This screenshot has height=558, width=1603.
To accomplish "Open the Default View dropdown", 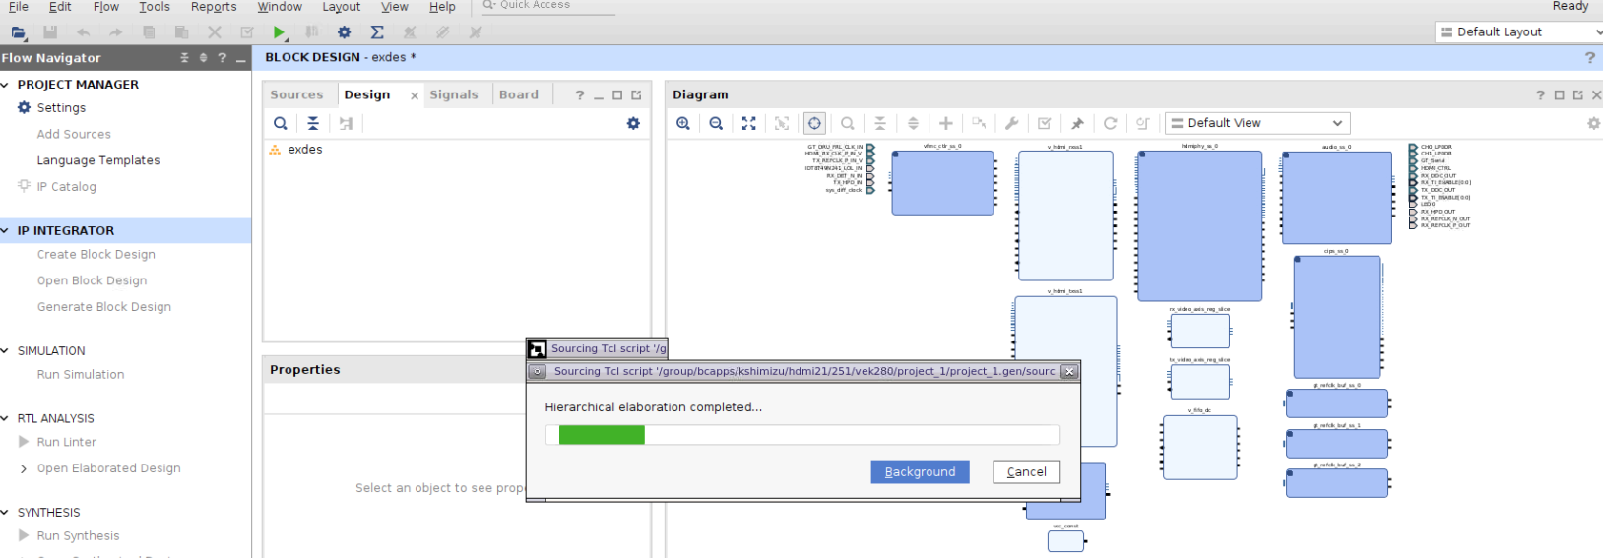I will [x=1257, y=123].
